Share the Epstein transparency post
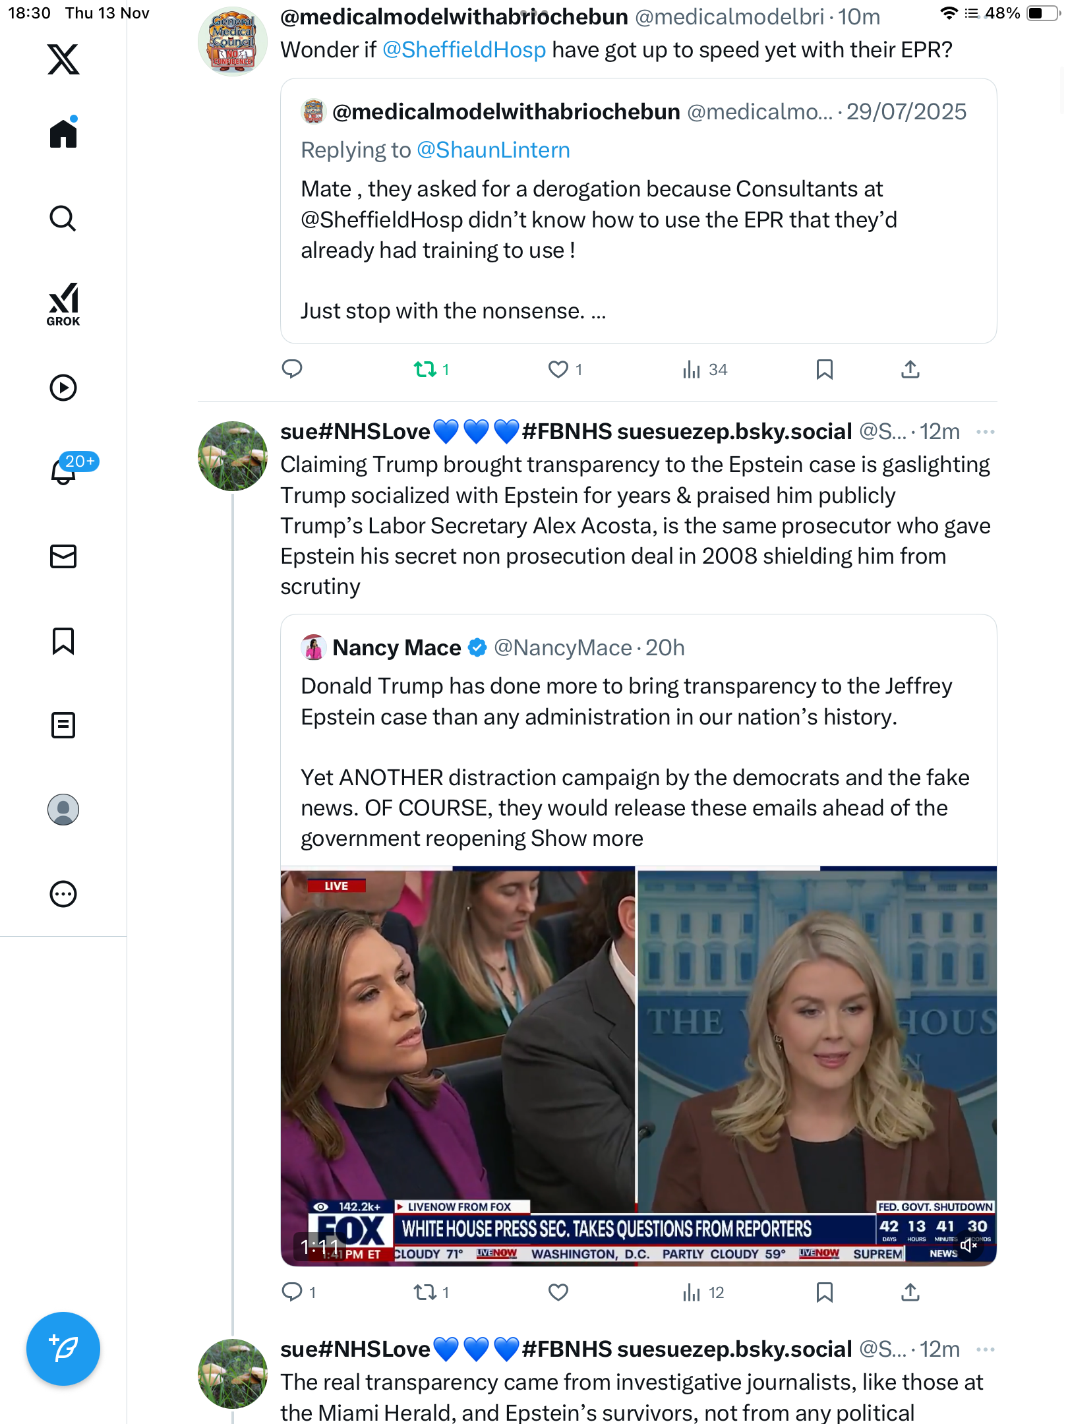This screenshot has width=1068, height=1424. pos(910,1292)
